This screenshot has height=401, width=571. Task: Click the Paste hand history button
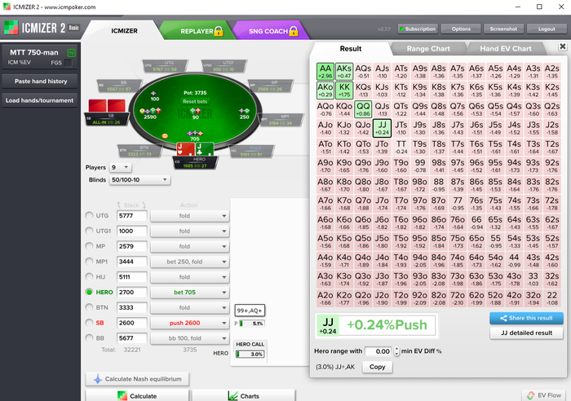coord(40,82)
